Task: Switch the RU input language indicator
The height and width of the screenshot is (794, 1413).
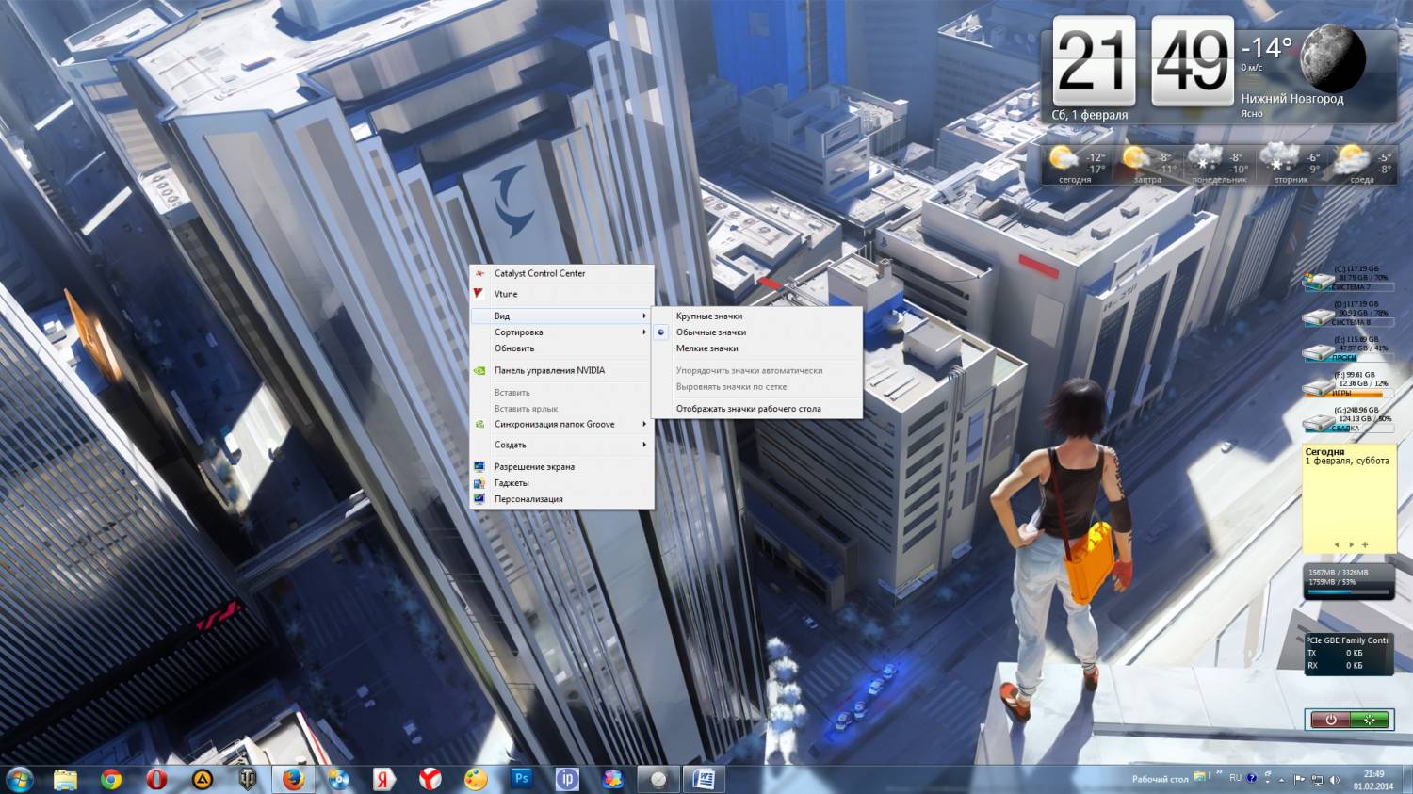Action: tap(1235, 778)
